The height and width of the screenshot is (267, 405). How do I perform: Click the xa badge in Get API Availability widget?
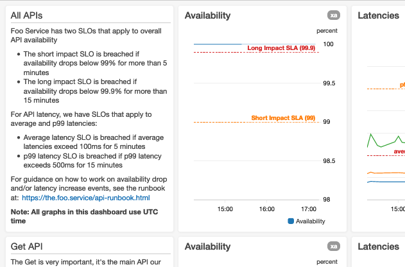(x=332, y=246)
